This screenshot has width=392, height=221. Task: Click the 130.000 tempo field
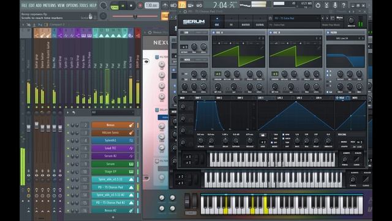click(151, 6)
